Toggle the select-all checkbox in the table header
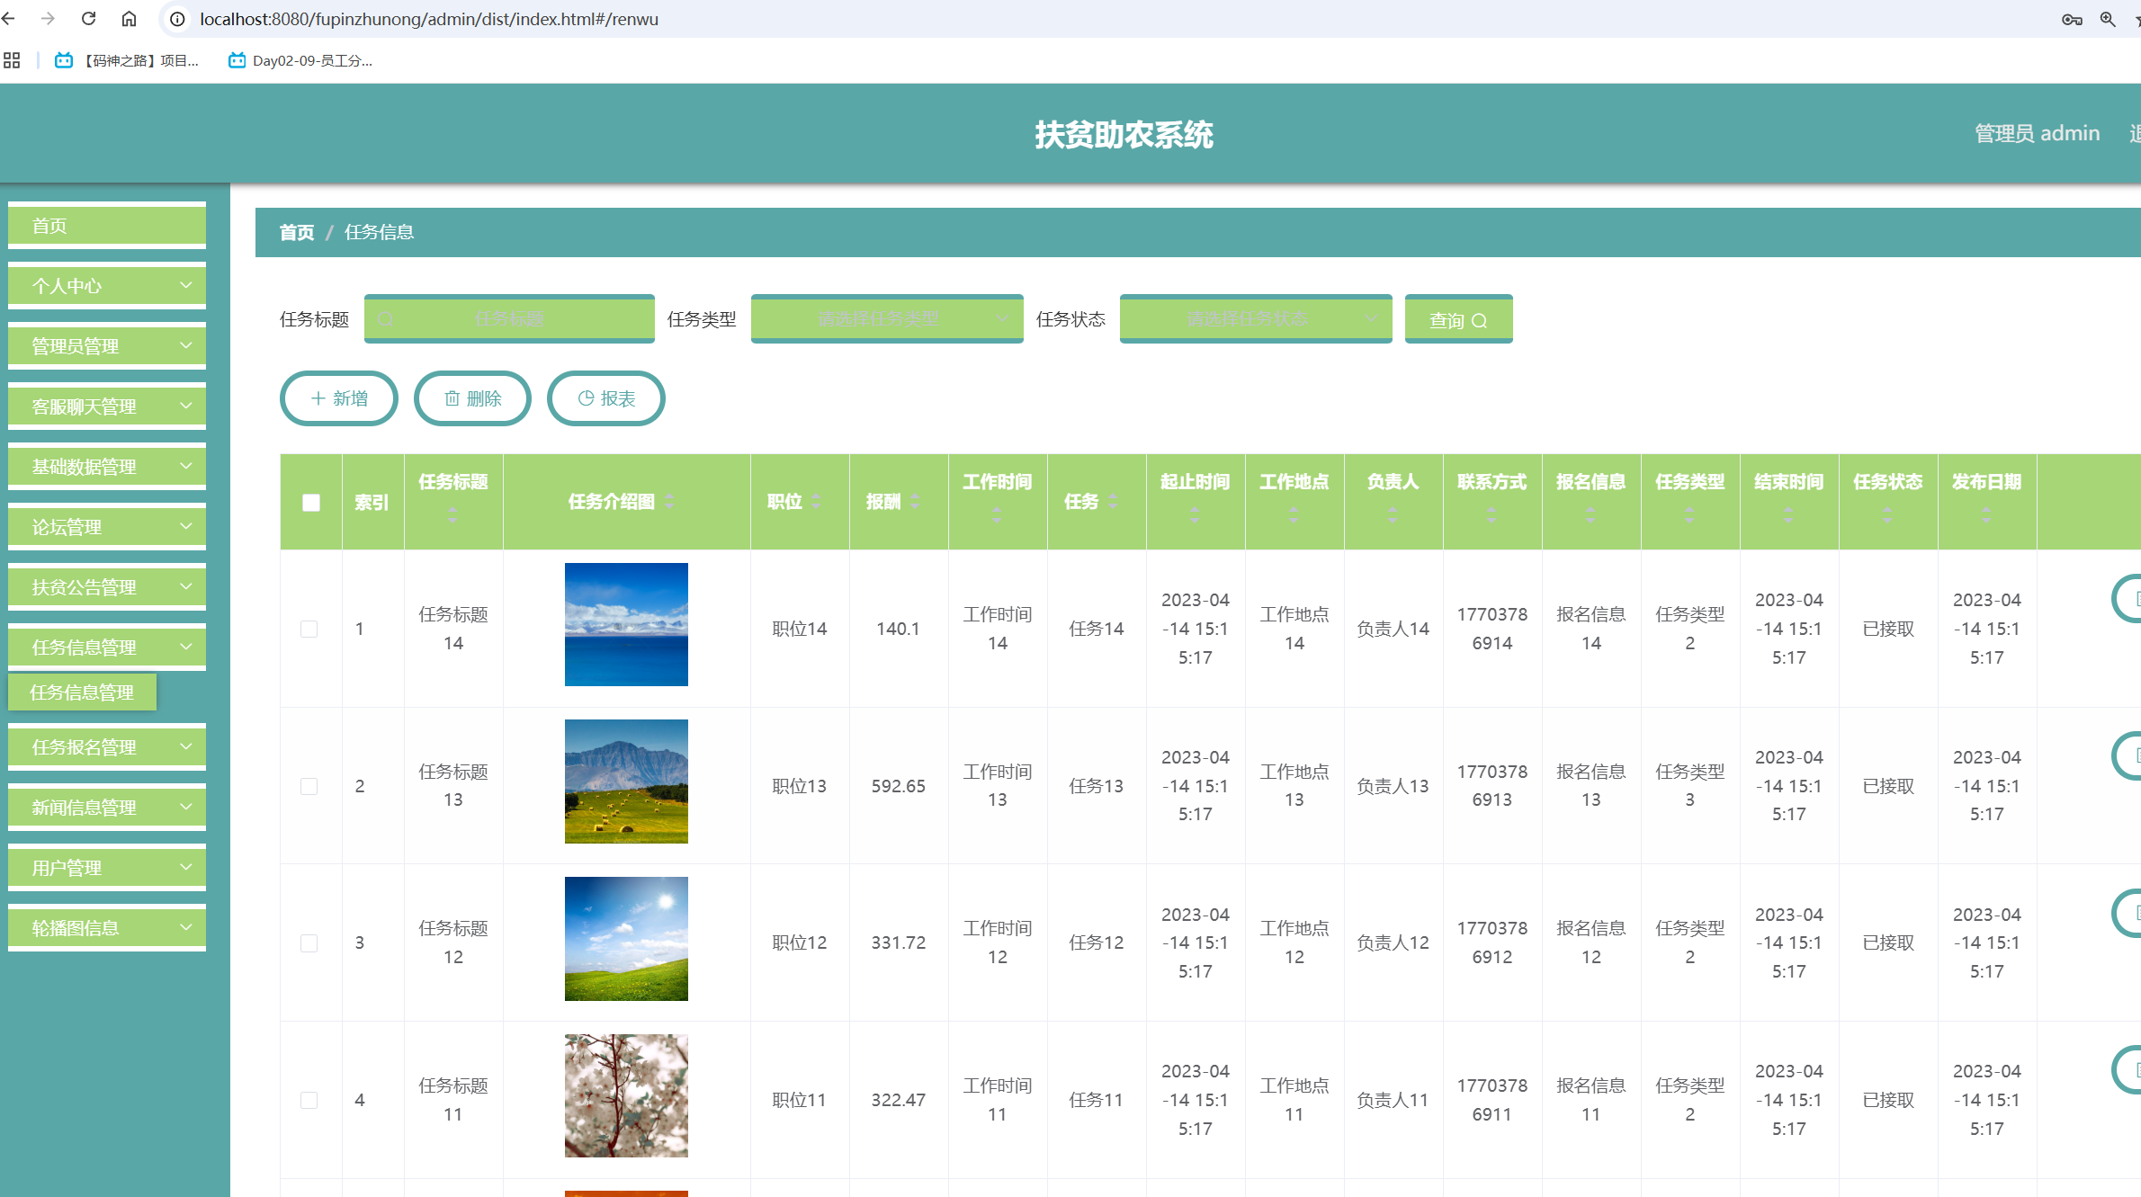The height and width of the screenshot is (1197, 2141). point(311,503)
